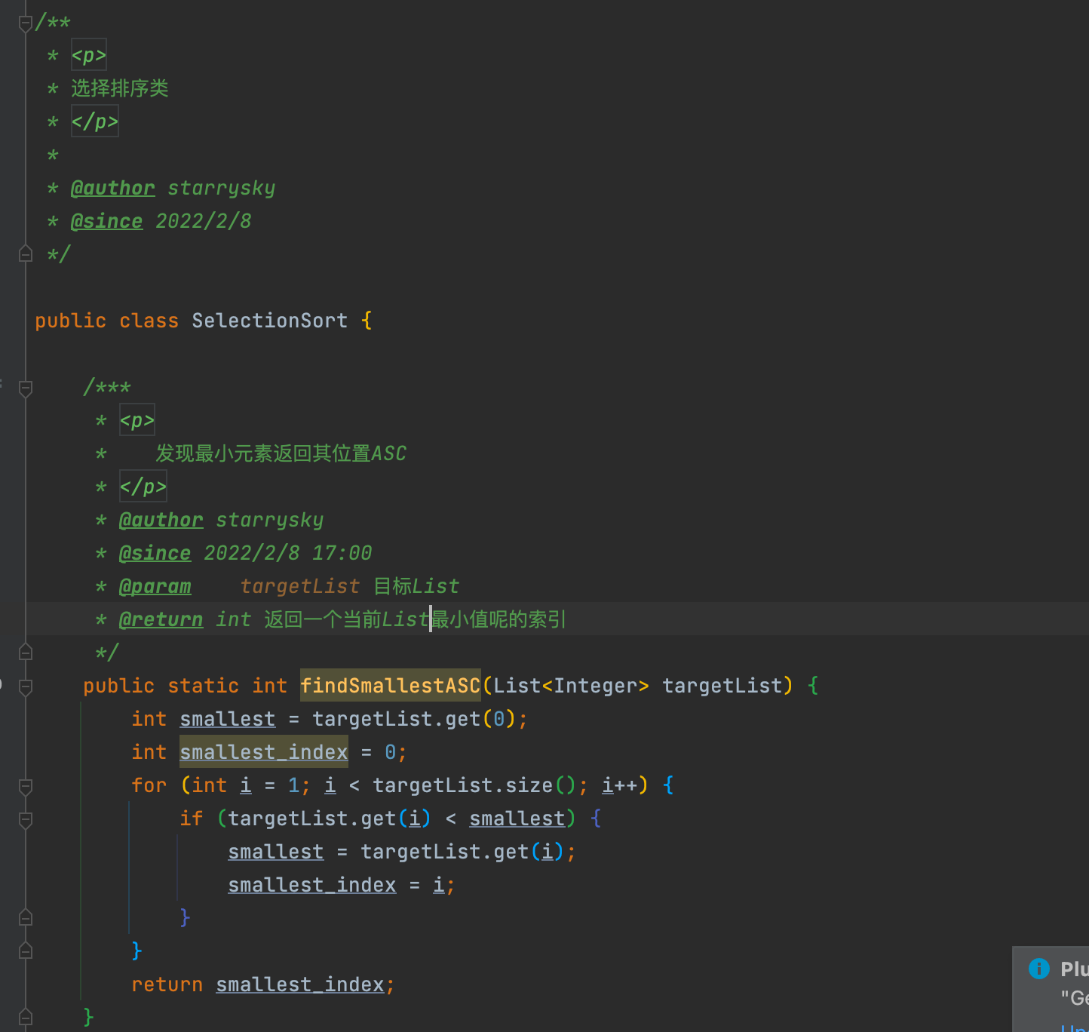This screenshot has height=1032, width=1089.
Task: Collapse the for loop fold marker
Action: point(25,786)
